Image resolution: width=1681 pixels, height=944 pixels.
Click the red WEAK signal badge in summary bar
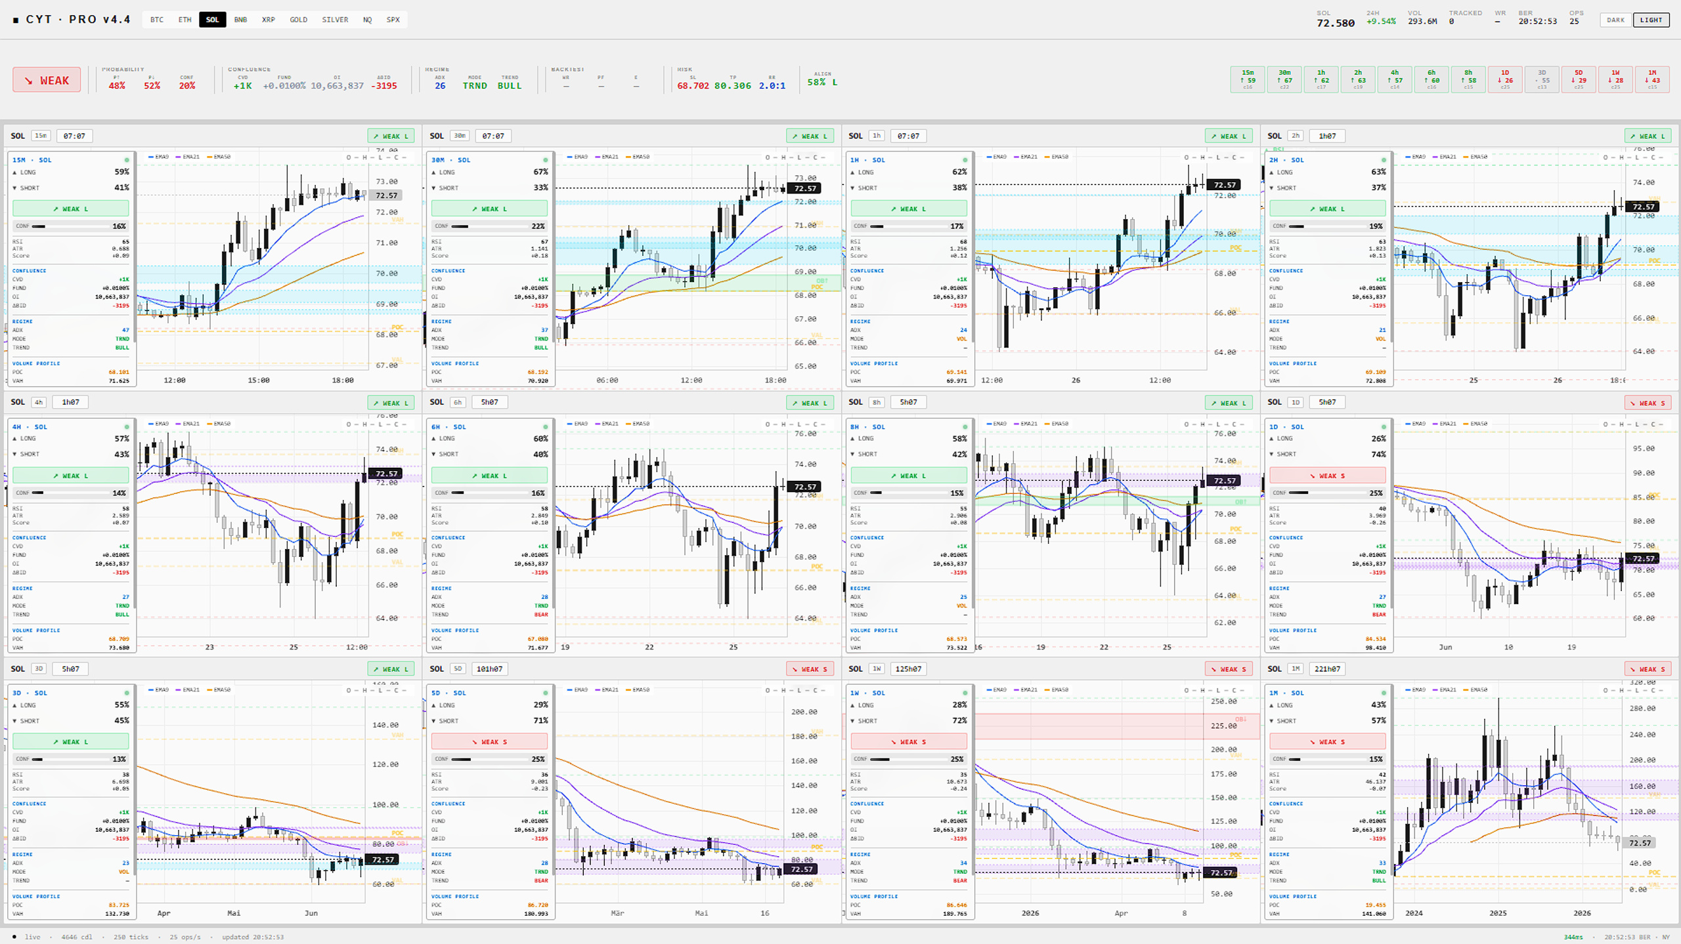[x=47, y=80]
